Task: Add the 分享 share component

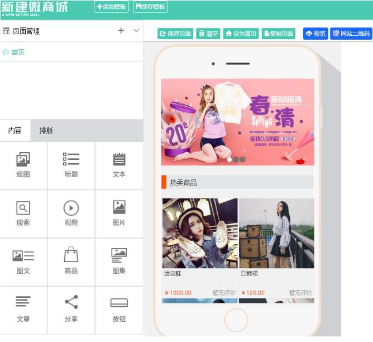Action: point(71,310)
